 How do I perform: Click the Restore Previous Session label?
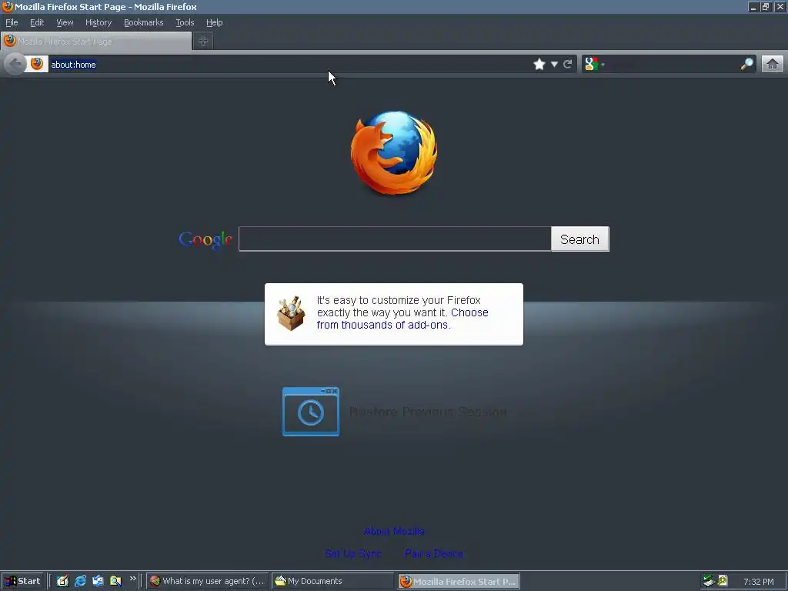(x=428, y=412)
